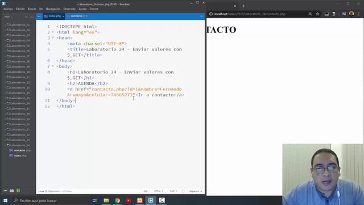Open Extension Manager brick icon in Brackets

coord(11,191)
